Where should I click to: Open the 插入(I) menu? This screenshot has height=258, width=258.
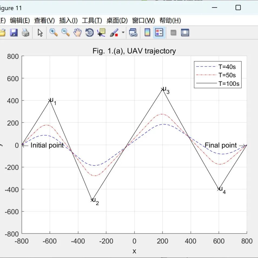click(x=68, y=21)
